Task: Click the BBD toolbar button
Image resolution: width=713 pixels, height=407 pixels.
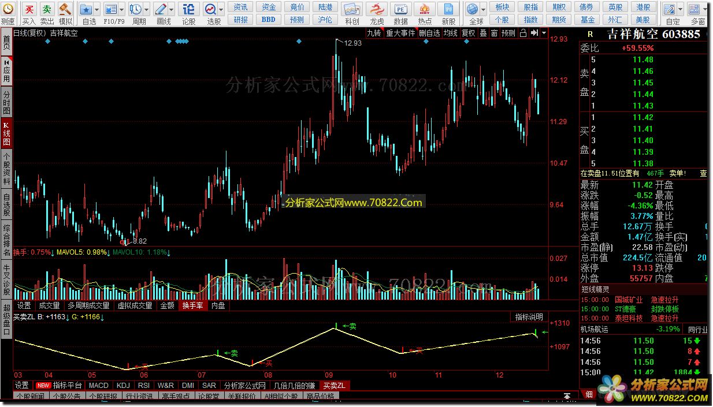Action: tap(269, 19)
